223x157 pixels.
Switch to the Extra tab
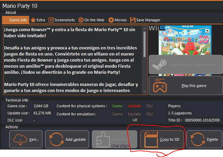pyautogui.click(x=38, y=20)
